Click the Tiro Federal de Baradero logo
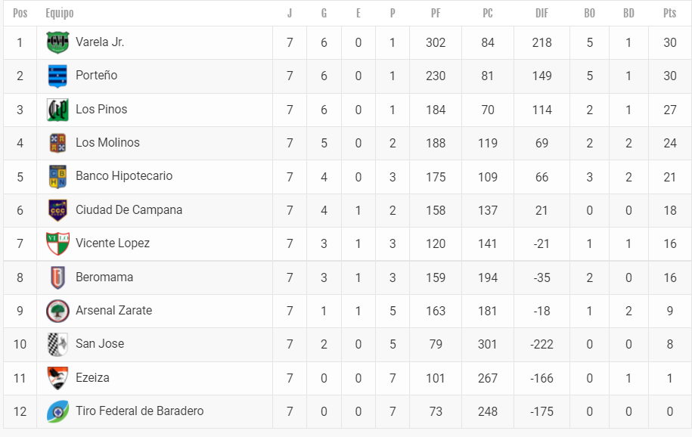692x437 pixels. pos(57,411)
